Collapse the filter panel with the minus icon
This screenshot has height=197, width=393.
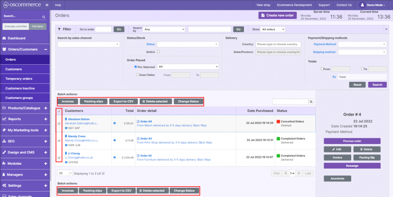386,29
